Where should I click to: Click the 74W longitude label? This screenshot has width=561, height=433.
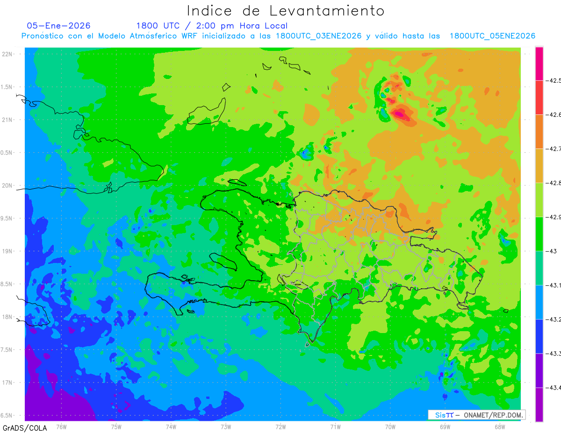coord(171,426)
